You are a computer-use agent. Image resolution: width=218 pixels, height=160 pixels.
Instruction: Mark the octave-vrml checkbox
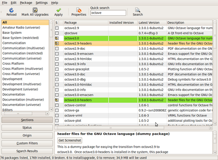tap(57, 115)
